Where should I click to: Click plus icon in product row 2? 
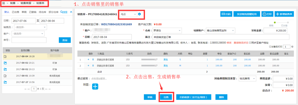pos(88,66)
